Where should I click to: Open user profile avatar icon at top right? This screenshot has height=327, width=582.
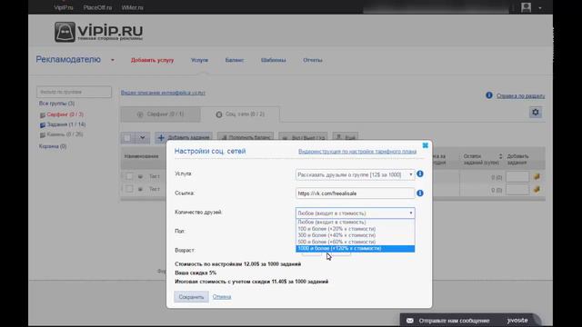pyautogui.click(x=526, y=7)
